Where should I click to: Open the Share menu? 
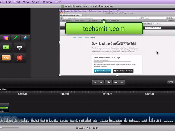[36, 2]
